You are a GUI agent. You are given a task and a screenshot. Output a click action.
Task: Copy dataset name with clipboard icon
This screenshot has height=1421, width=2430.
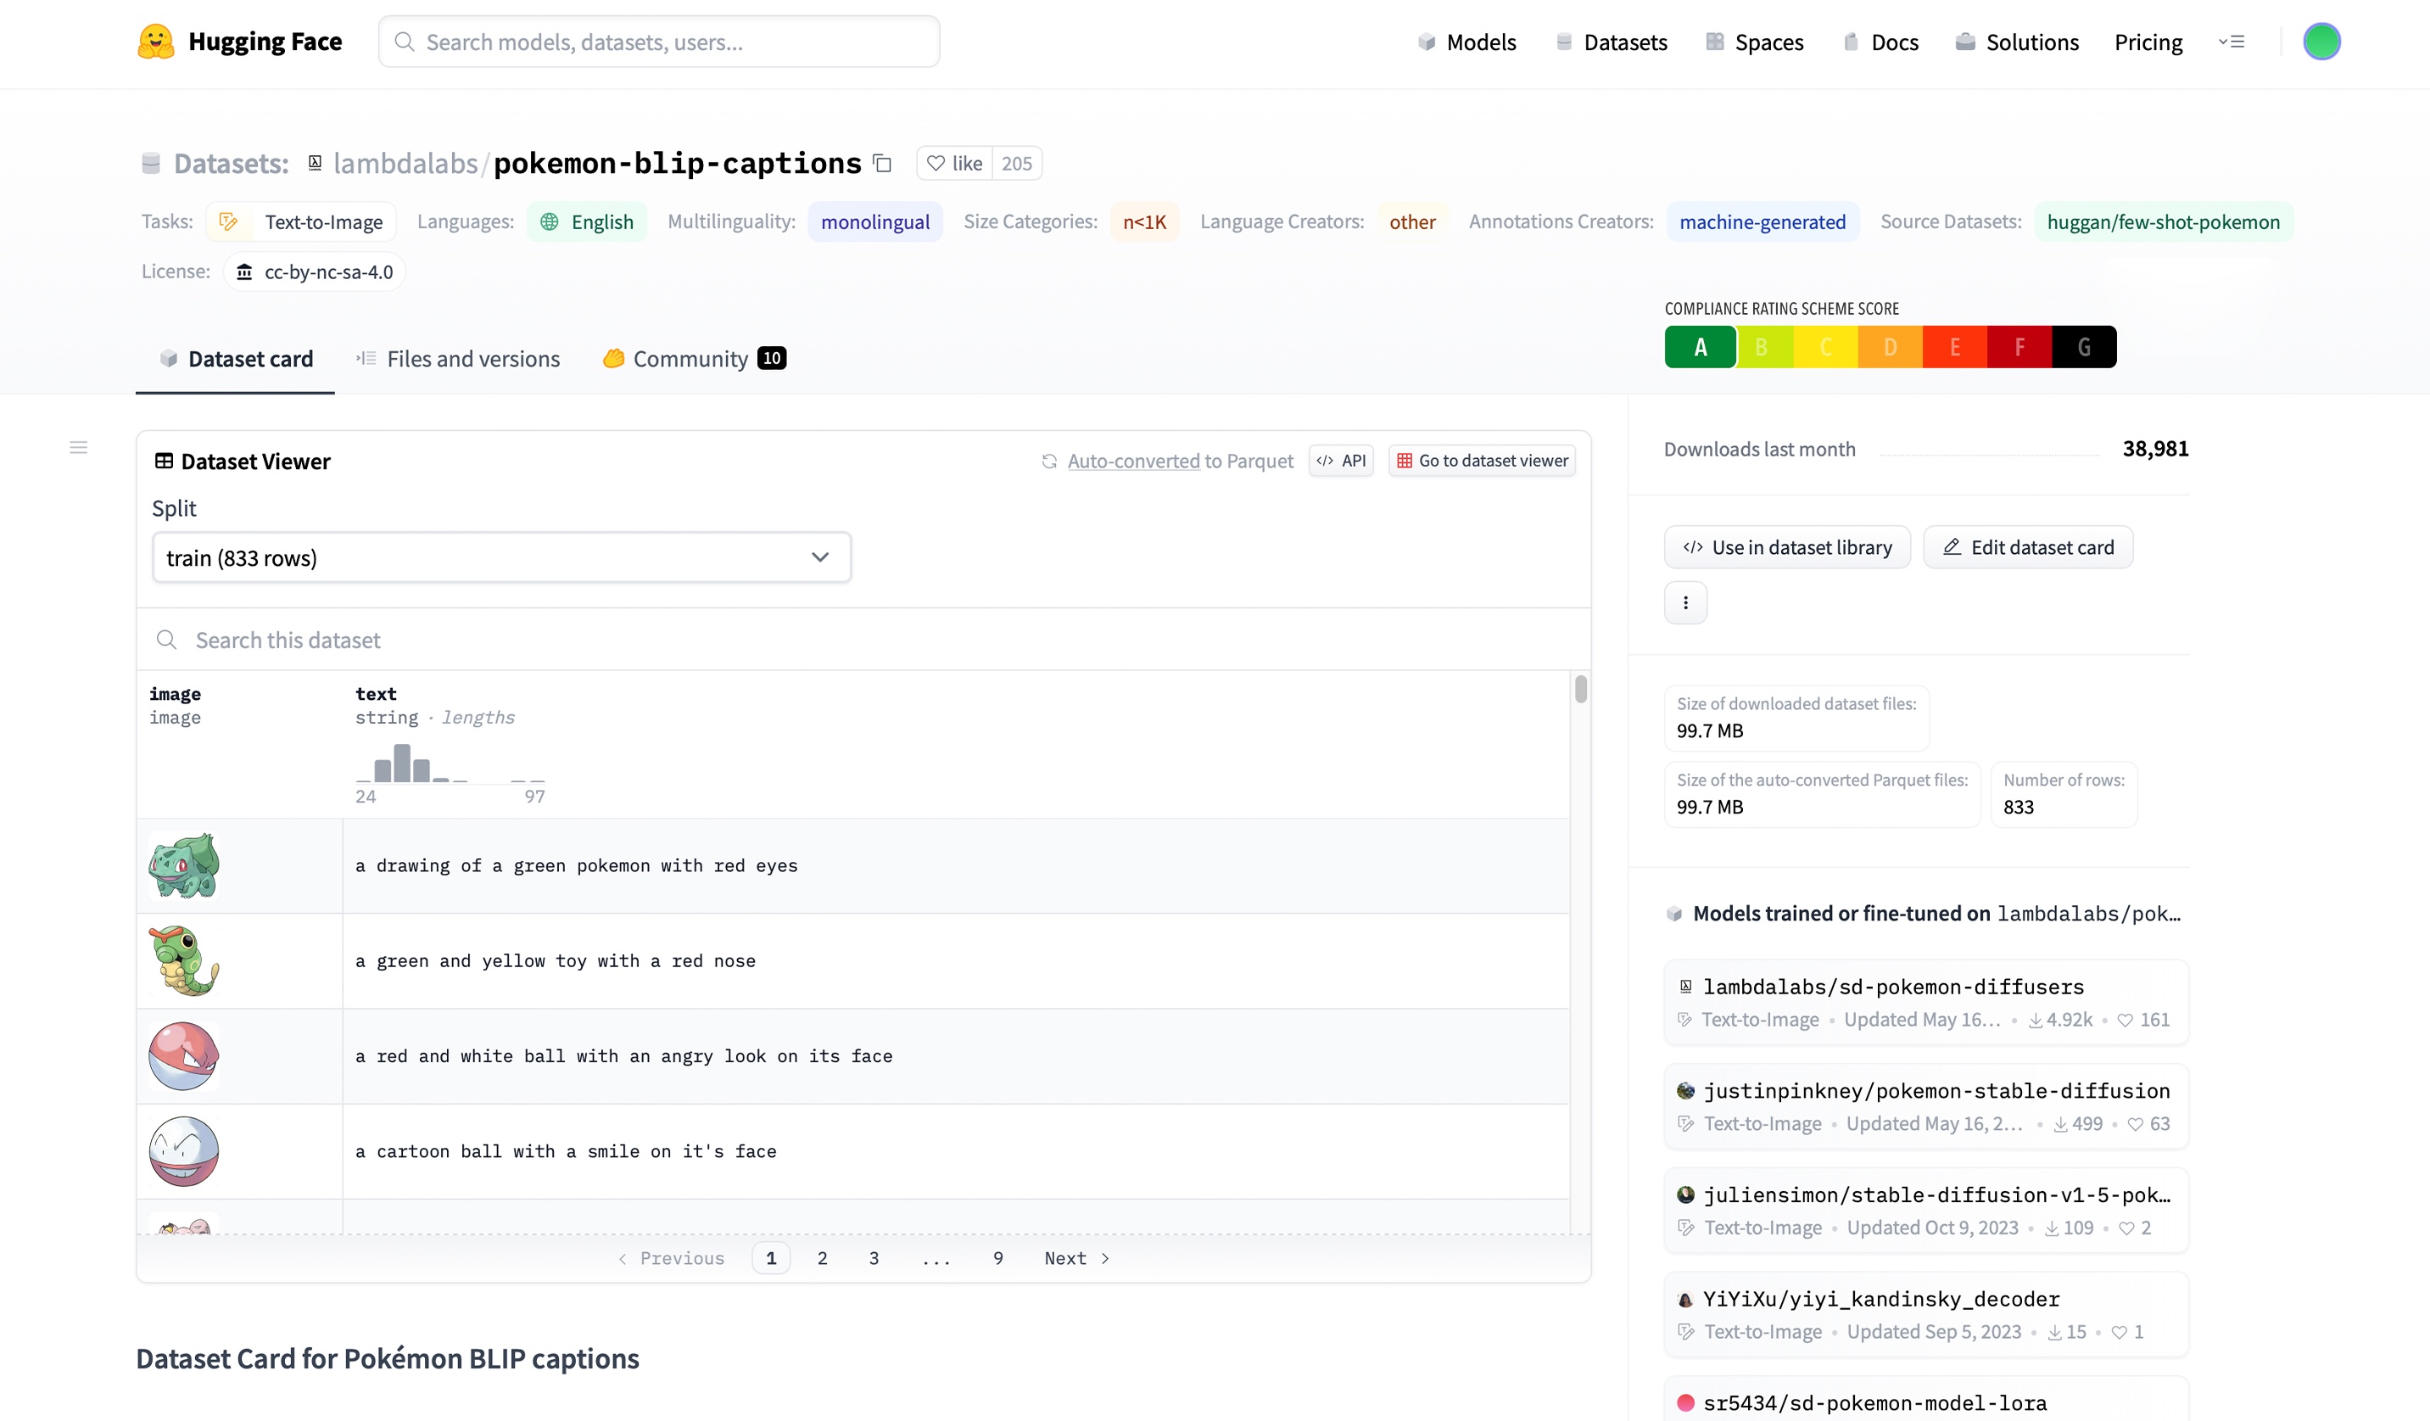pyautogui.click(x=881, y=163)
